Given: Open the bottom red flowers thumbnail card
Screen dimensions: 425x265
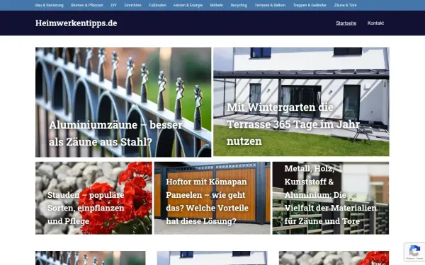Looking at the screenshot, I should (334, 258).
